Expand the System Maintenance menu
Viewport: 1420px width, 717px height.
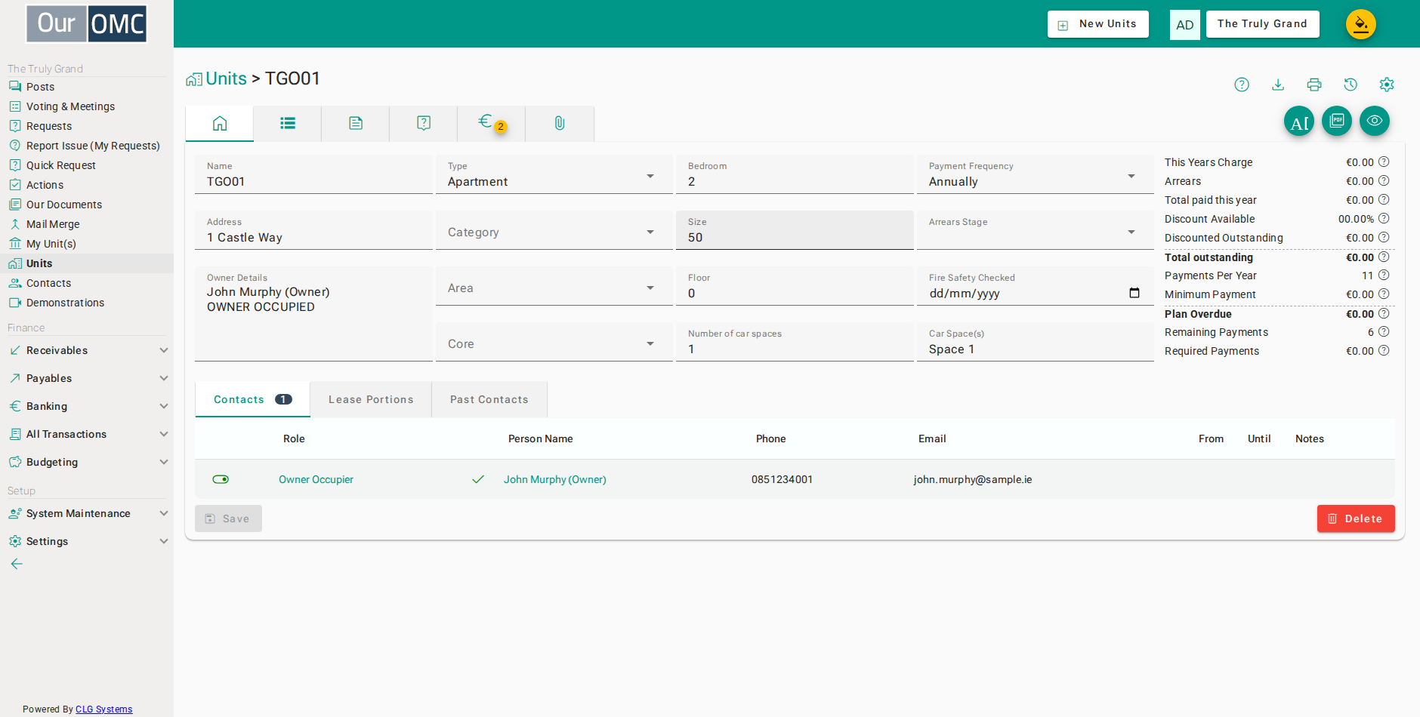88,513
